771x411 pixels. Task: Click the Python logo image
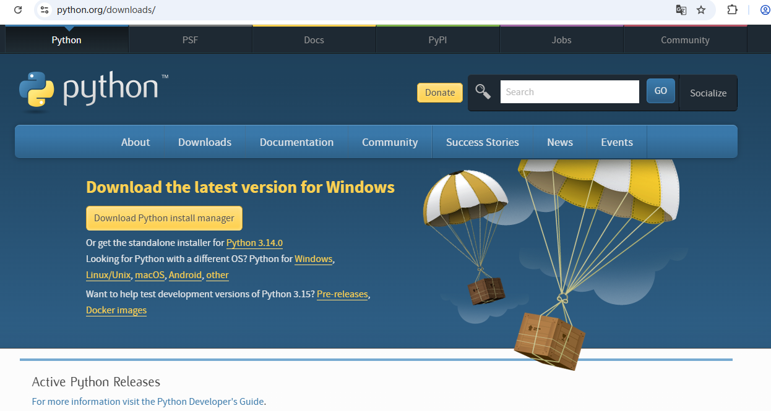coord(93,91)
